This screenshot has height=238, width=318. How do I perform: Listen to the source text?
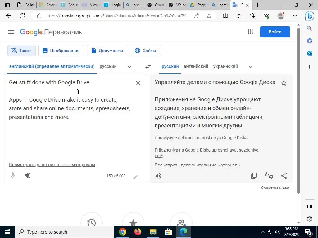coord(28,175)
